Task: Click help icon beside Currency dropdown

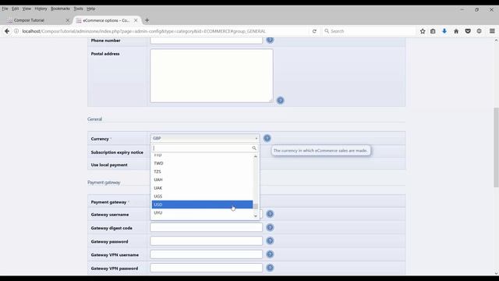Action: [267, 138]
